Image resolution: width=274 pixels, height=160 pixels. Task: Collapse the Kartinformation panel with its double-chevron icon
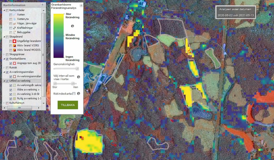[43, 5]
